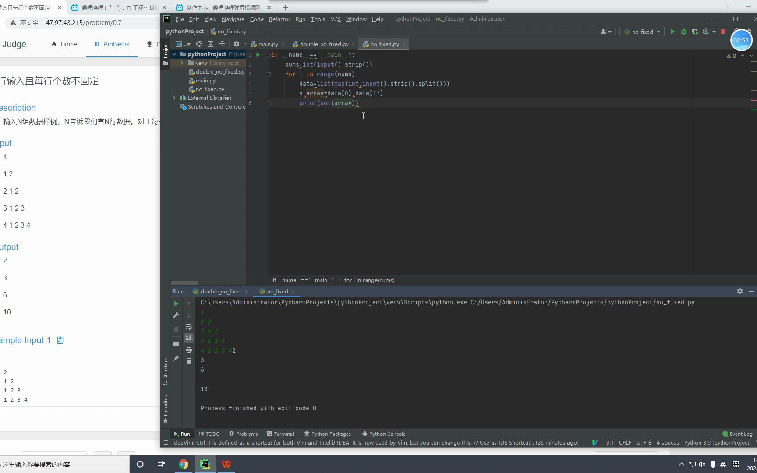Run with coverage using the shield icon
Screen dimensions: 757x473
695,32
